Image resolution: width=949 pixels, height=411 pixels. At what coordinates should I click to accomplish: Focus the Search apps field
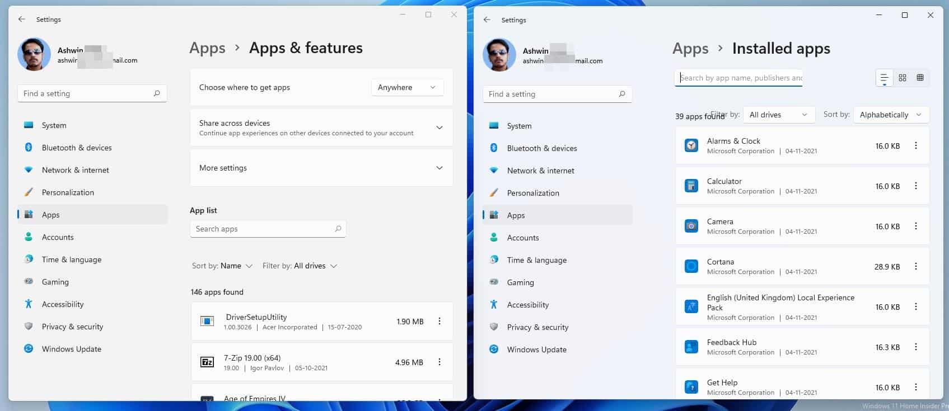[x=268, y=229]
